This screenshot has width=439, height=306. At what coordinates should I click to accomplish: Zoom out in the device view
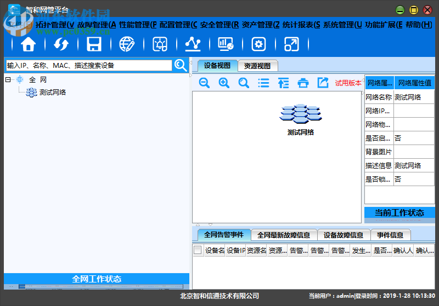pyautogui.click(x=204, y=83)
